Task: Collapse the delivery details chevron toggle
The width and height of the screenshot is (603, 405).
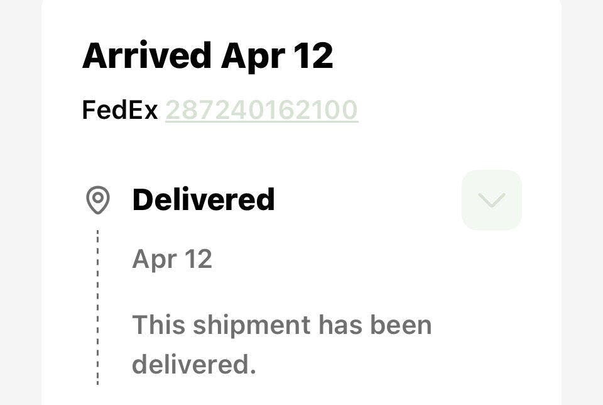Action: pyautogui.click(x=491, y=200)
